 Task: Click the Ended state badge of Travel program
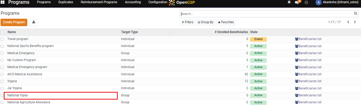coord(258,39)
